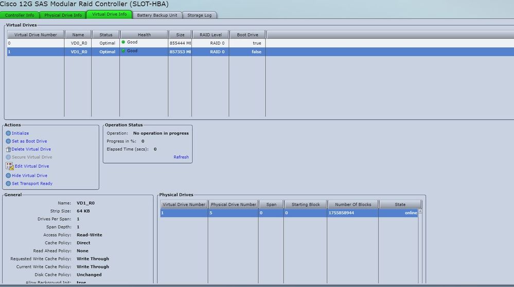This screenshot has height=287, width=514.
Task: Sort by the Size column header
Action: 180,35
